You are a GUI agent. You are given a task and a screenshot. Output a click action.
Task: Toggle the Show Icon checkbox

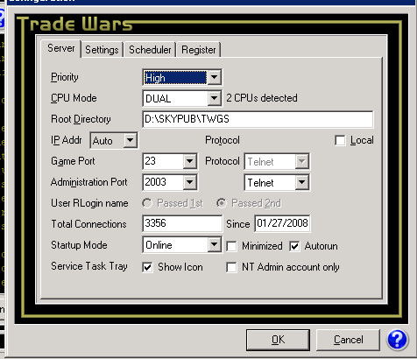point(147,267)
